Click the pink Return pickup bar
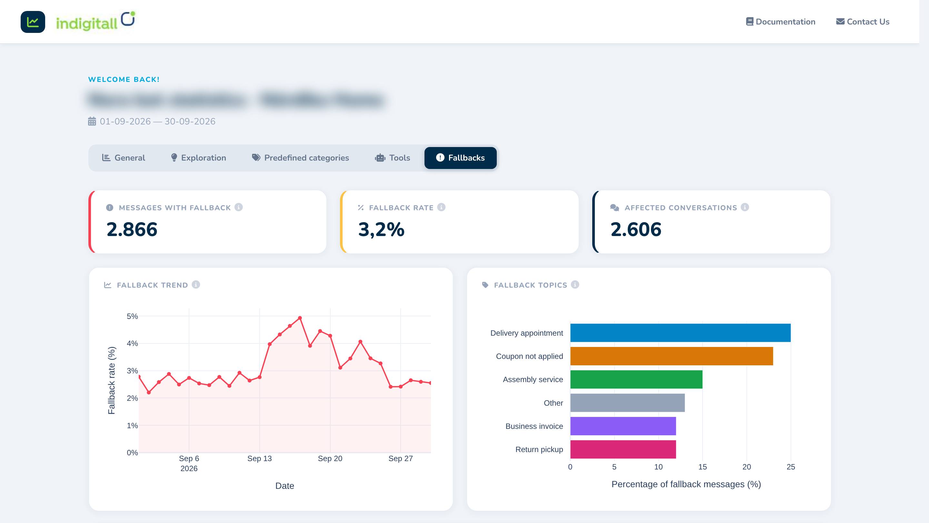Viewport: 929px width, 523px height. [x=623, y=449]
